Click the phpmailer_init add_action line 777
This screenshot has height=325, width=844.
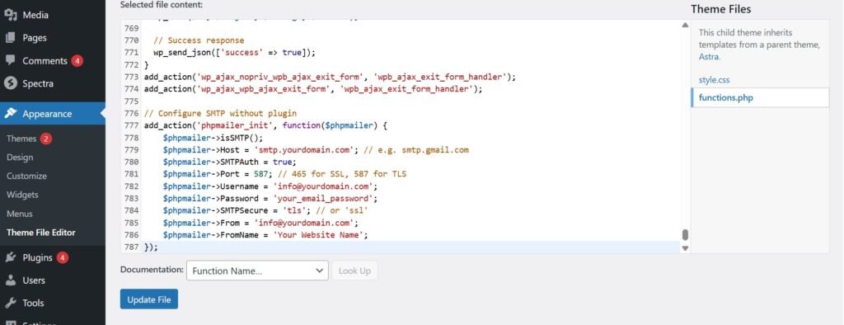[265, 125]
